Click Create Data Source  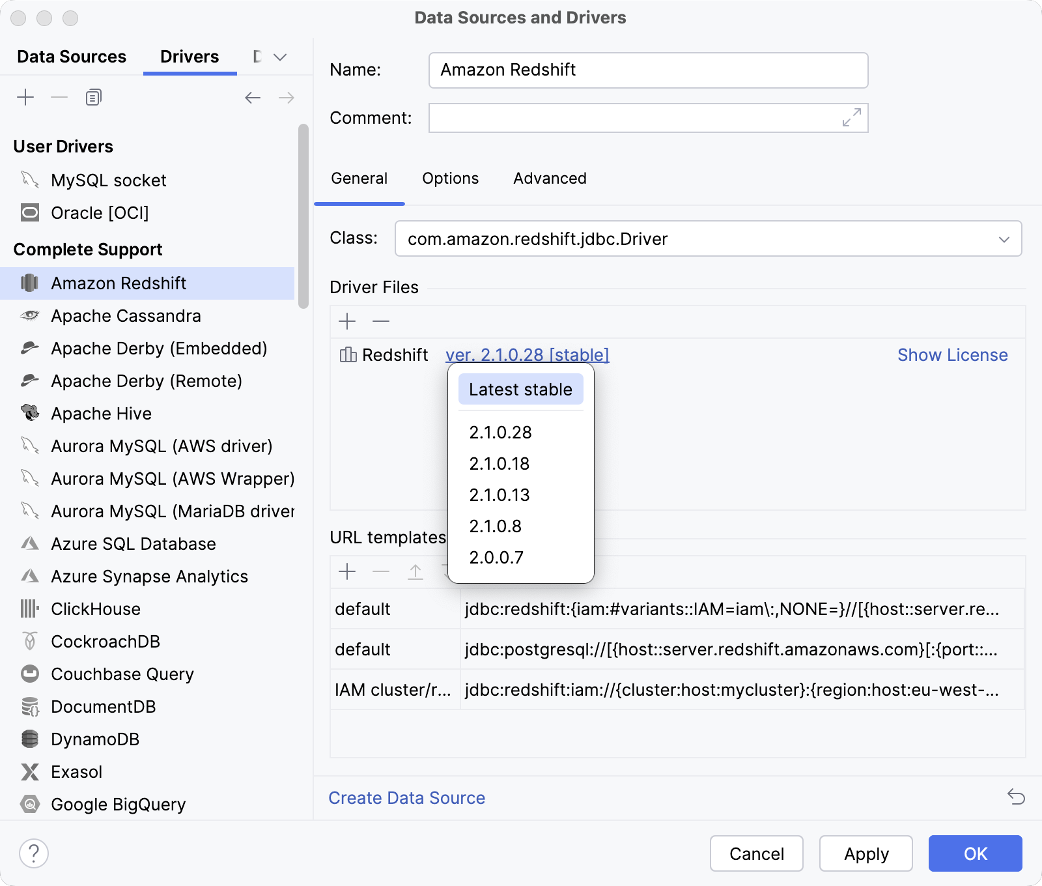[x=406, y=797]
